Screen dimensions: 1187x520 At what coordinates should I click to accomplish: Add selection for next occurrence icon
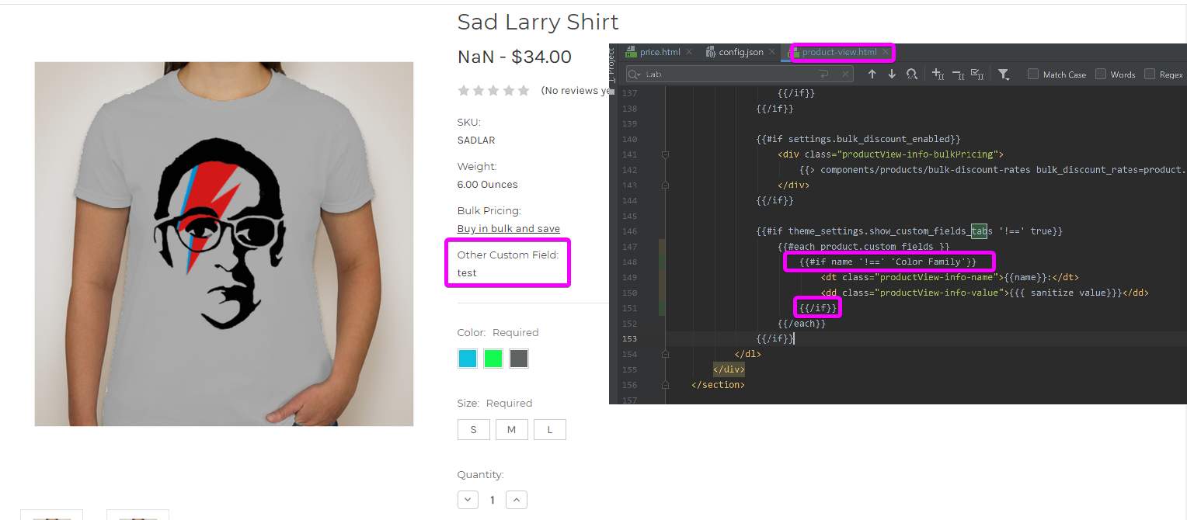(x=938, y=74)
